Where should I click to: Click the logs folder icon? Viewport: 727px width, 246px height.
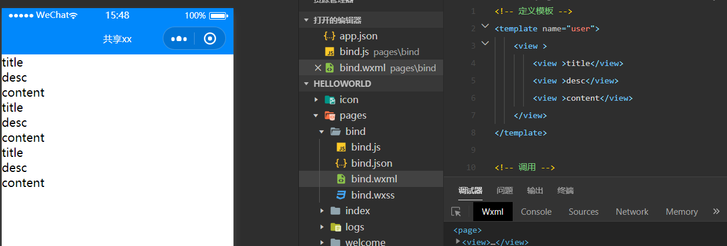coord(335,227)
